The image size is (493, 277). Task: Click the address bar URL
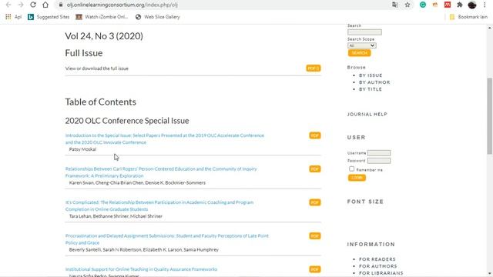(122, 5)
